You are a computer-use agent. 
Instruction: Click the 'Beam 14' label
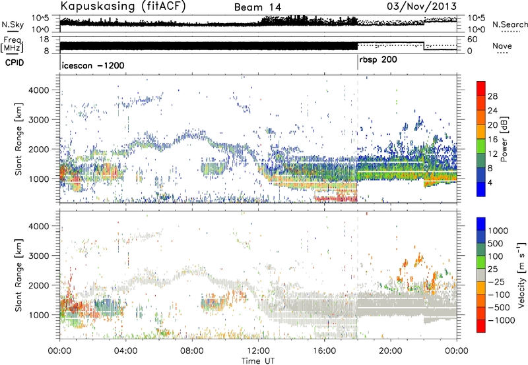coord(257,7)
